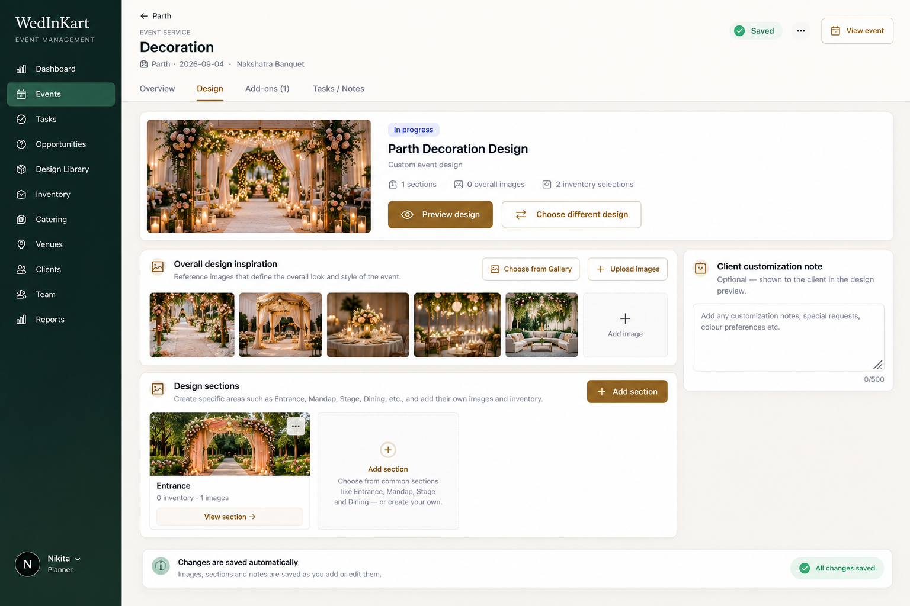The image size is (910, 606).
Task: Select the mandap canopy inspiration image
Action: [281, 325]
